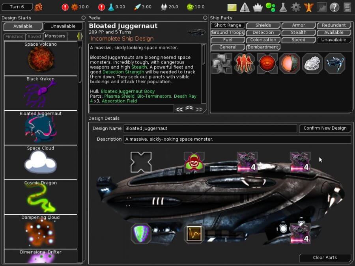Select the red ground troops ship part
Image resolution: width=355 pixels, height=266 pixels.
244,63
